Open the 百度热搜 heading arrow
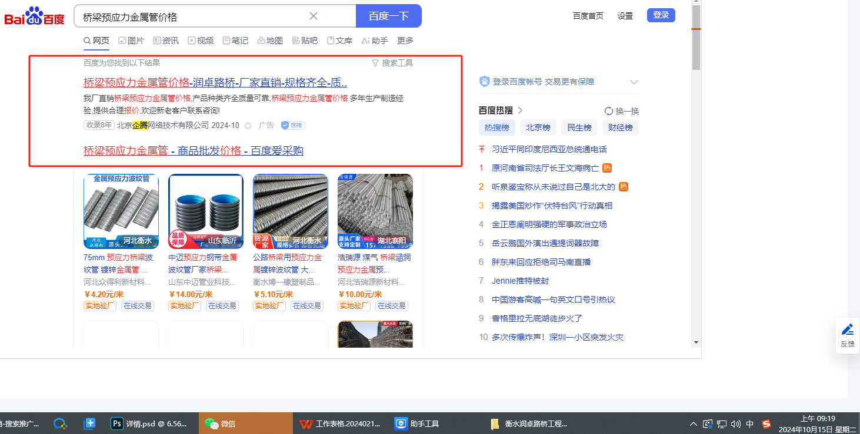Screen dimensions: 860x434 click(x=520, y=110)
